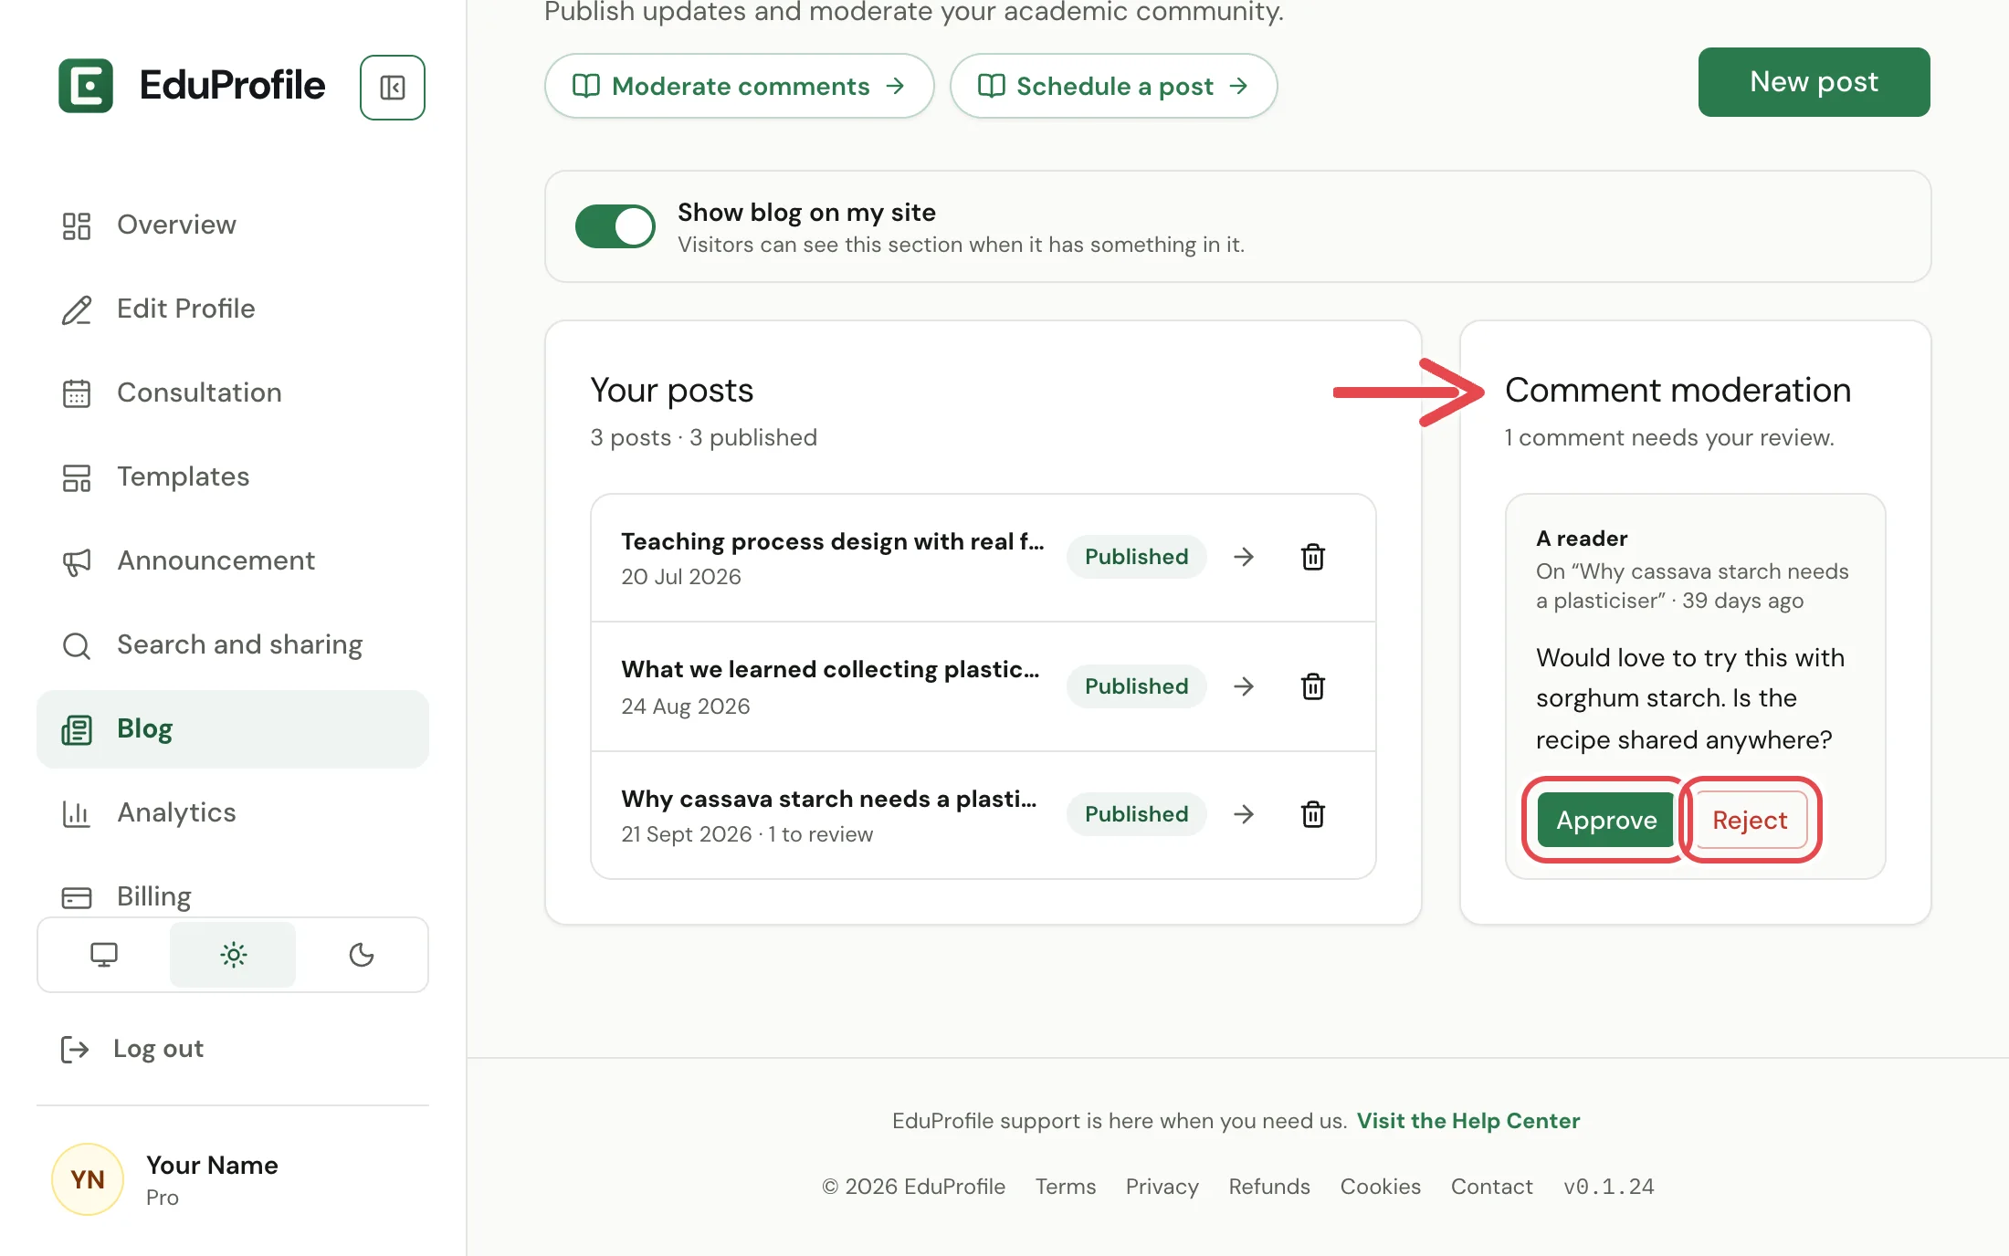This screenshot has width=2009, height=1256.
Task: Click the Comment moderation heading
Action: 1678,391
